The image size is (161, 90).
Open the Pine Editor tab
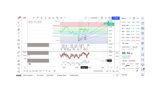point(50,75)
